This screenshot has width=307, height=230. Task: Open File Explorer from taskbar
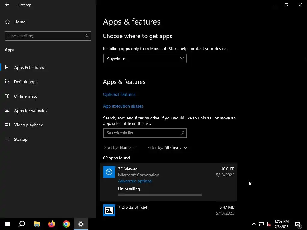coord(37,224)
